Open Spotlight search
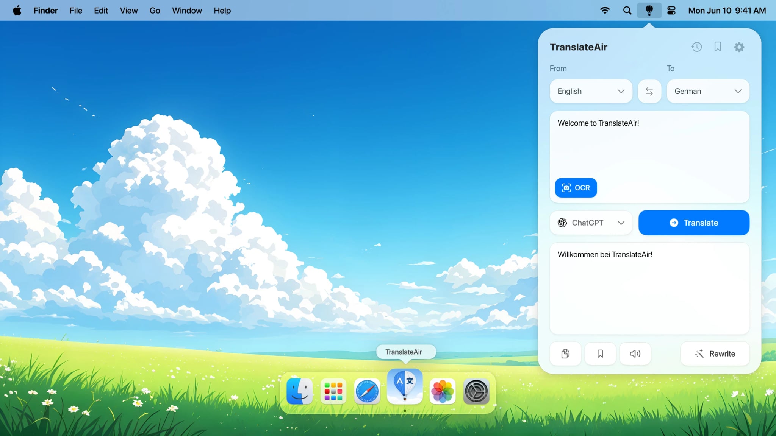The image size is (776, 436). 627,10
